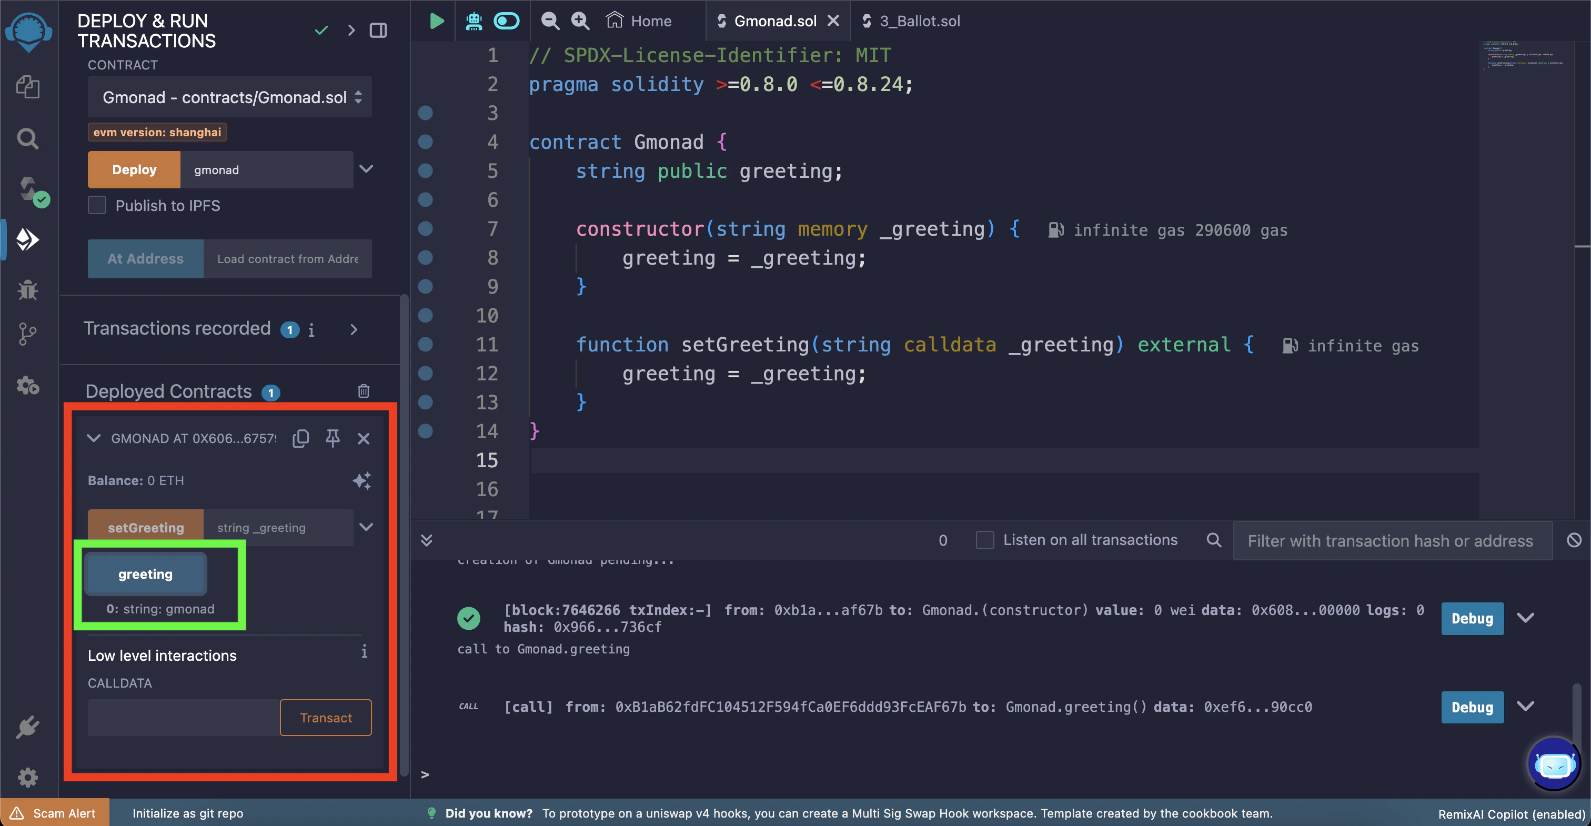
Task: Enable the Publish to IPFS checkbox
Action: click(97, 205)
